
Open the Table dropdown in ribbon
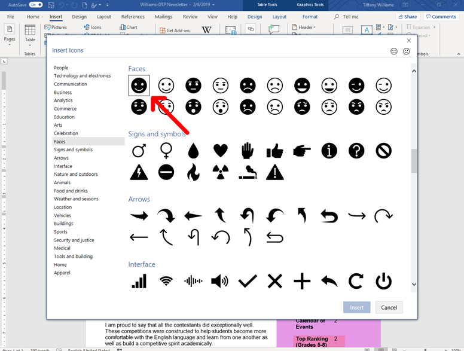pos(30,40)
